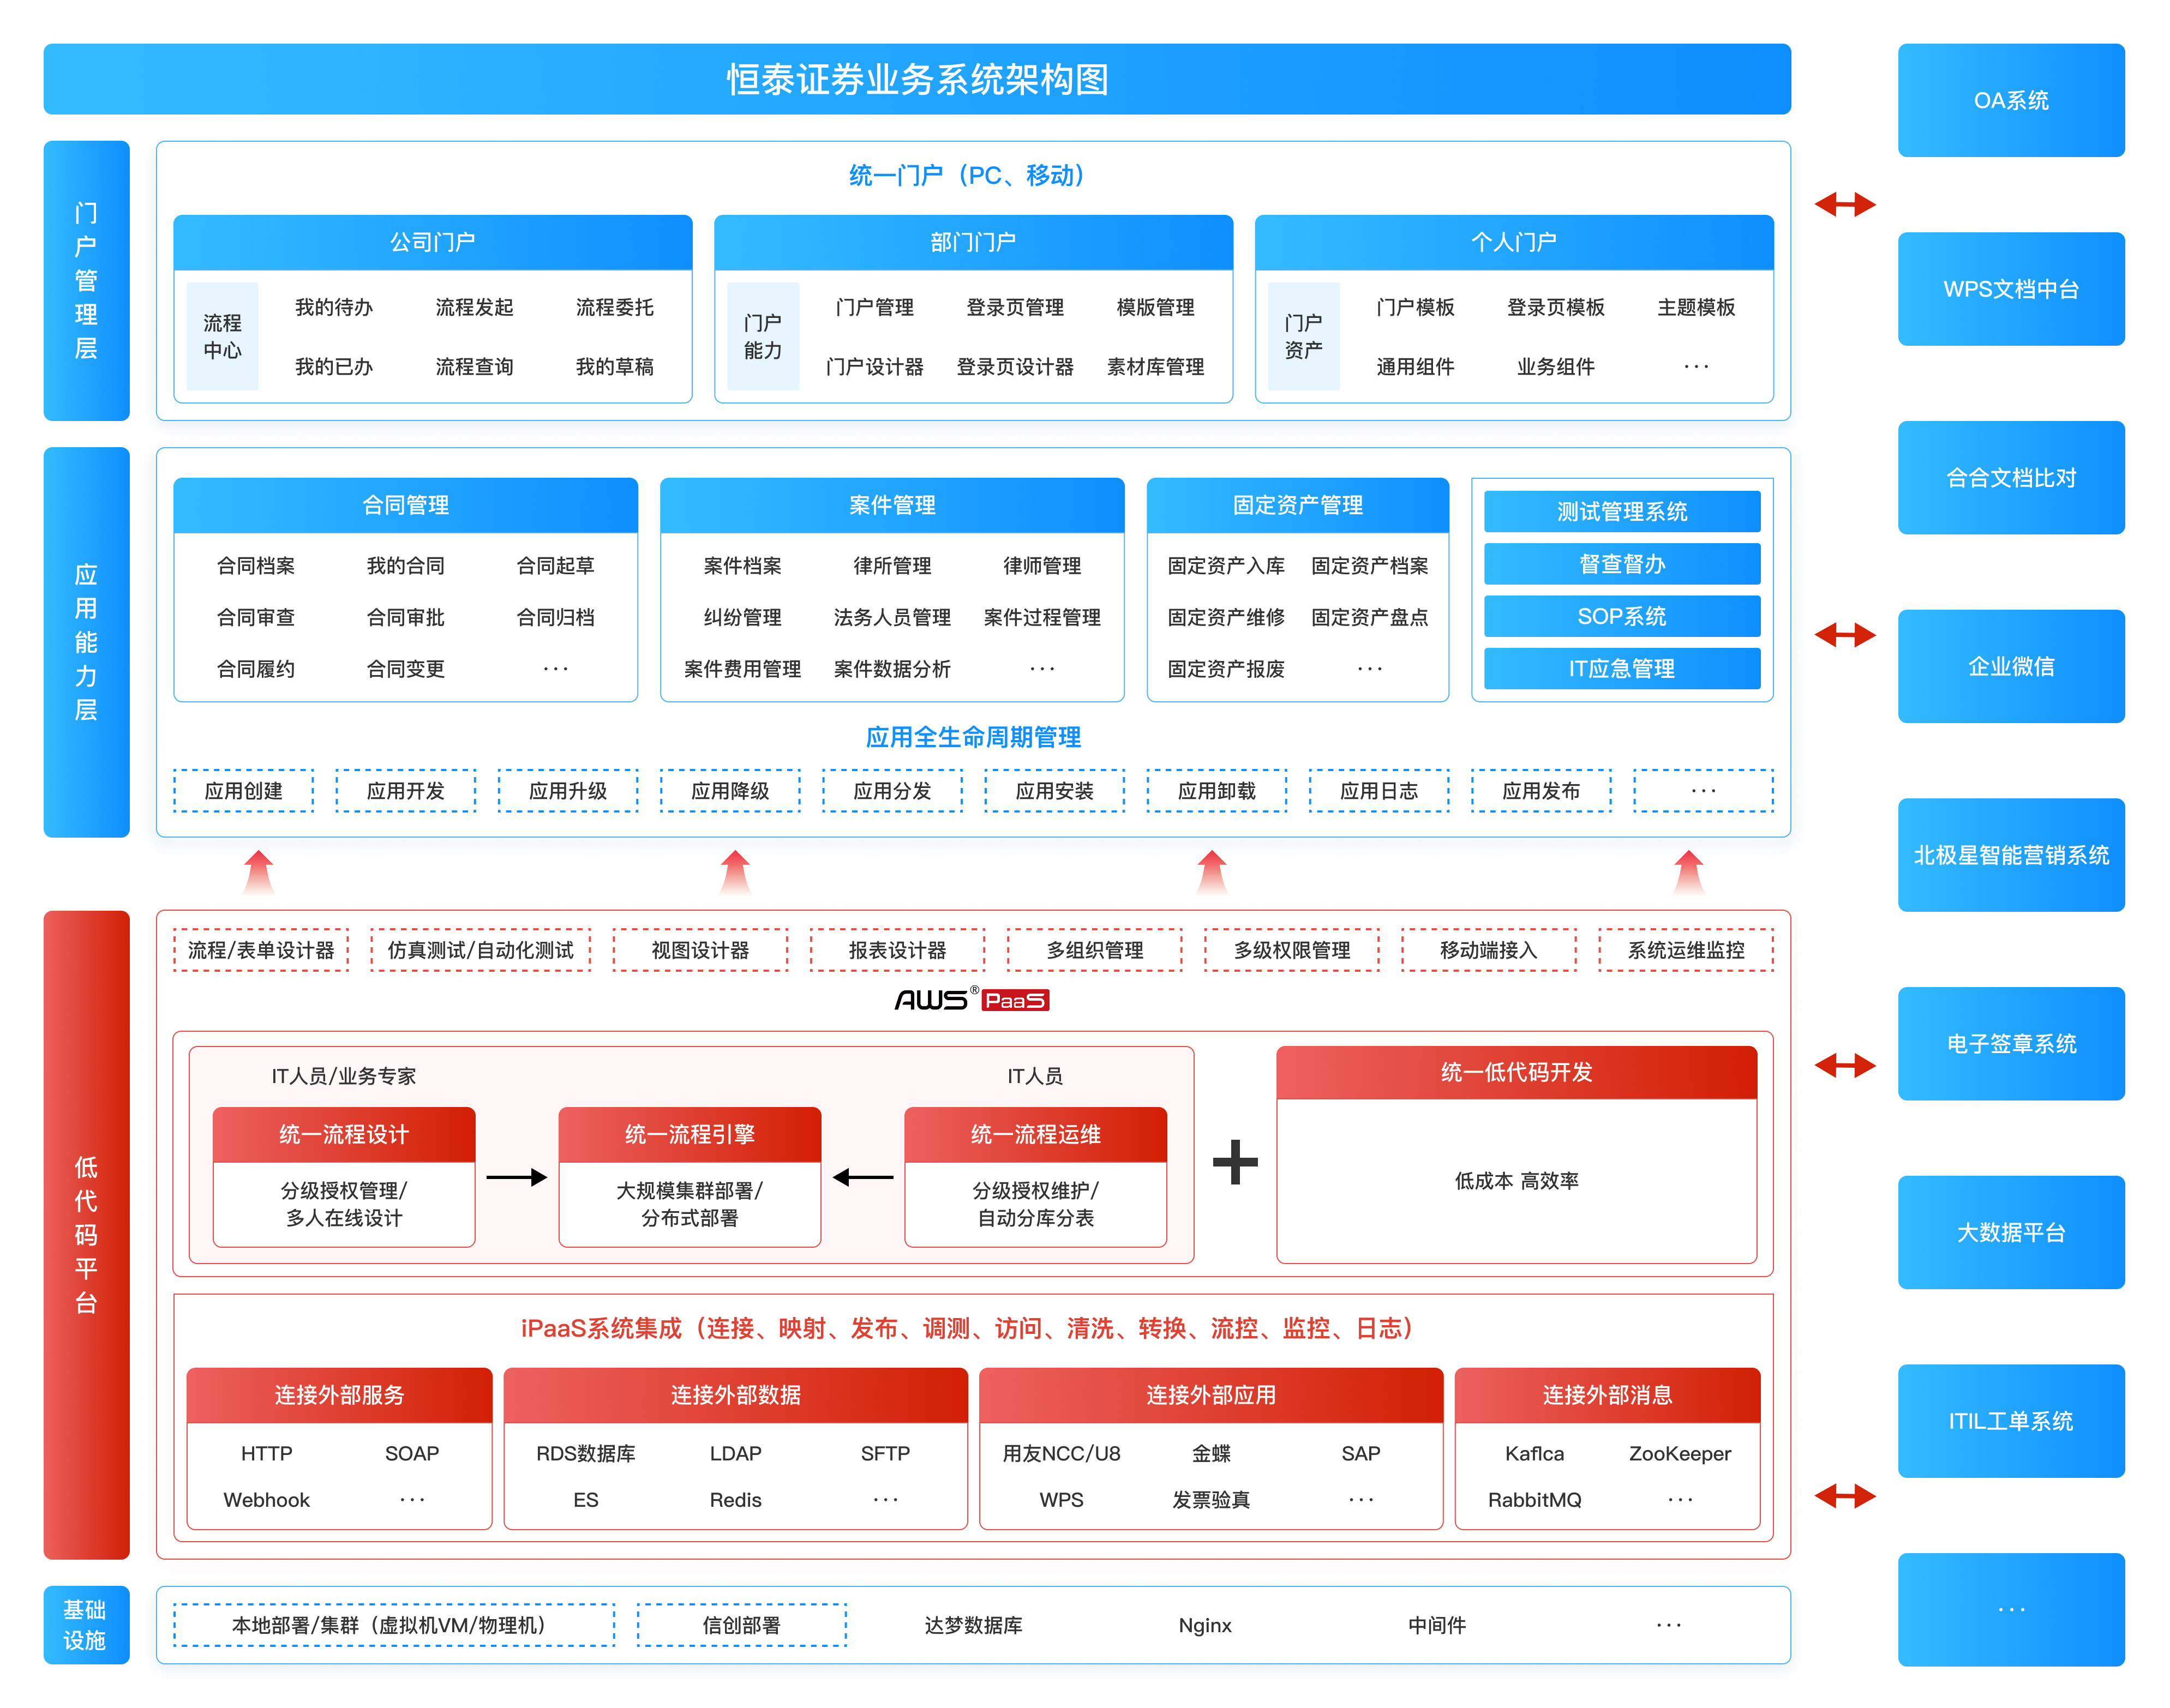The image size is (2170, 1708).
Task: Click the 连接外部数据 header
Action: (x=735, y=1395)
